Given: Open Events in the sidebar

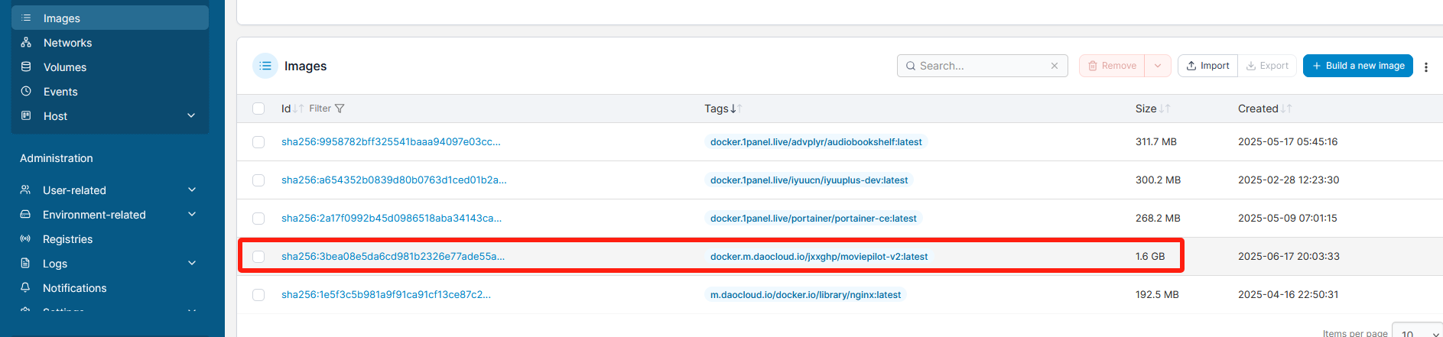Looking at the screenshot, I should coord(110,92).
